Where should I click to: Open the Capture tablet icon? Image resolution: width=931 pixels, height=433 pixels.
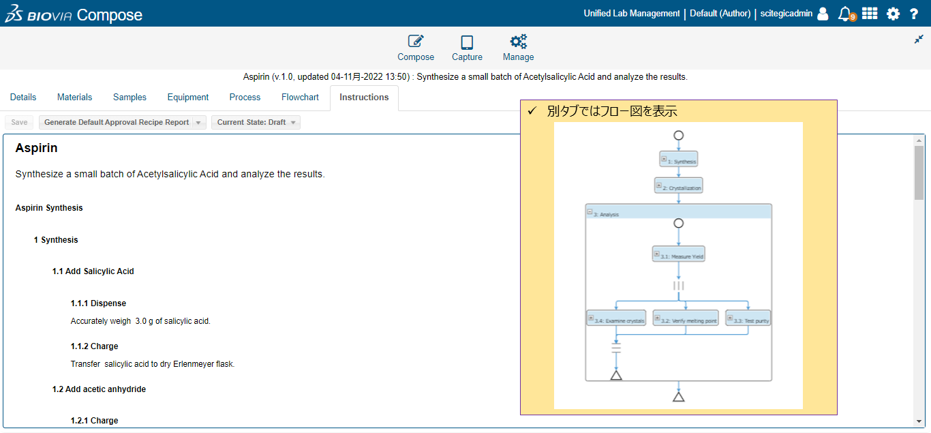pos(467,42)
